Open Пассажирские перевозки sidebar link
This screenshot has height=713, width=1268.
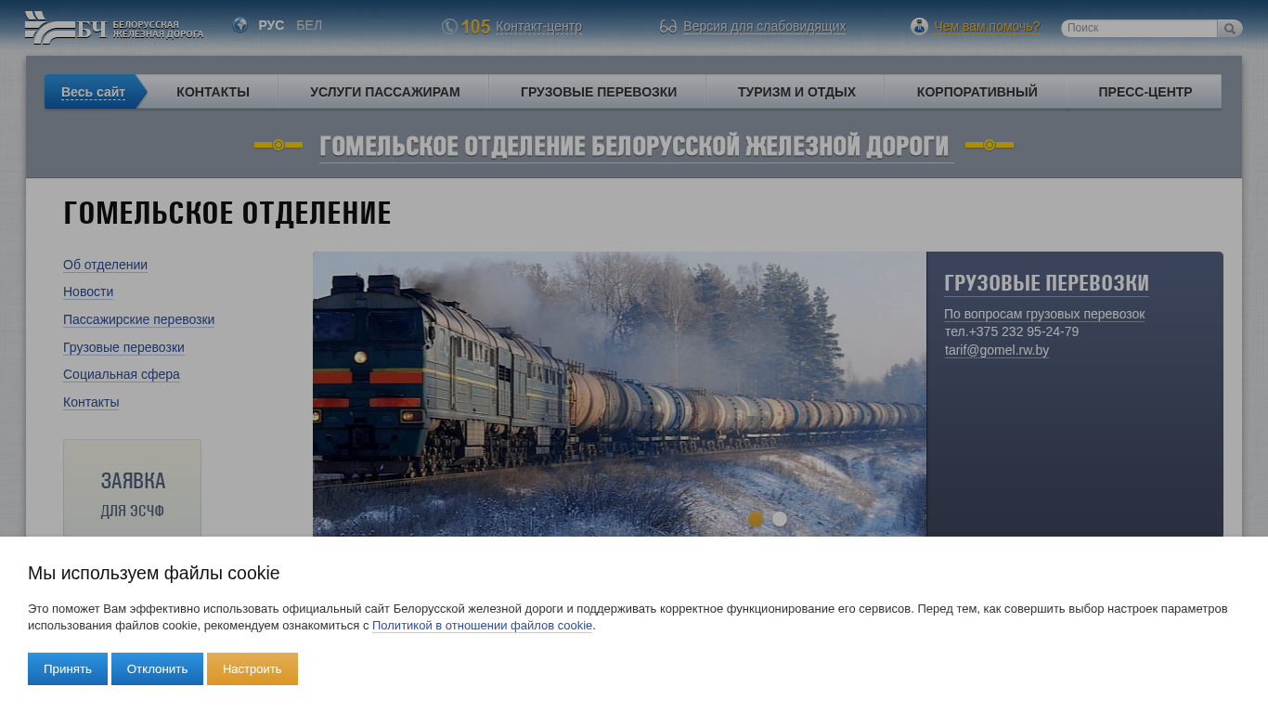click(x=138, y=319)
